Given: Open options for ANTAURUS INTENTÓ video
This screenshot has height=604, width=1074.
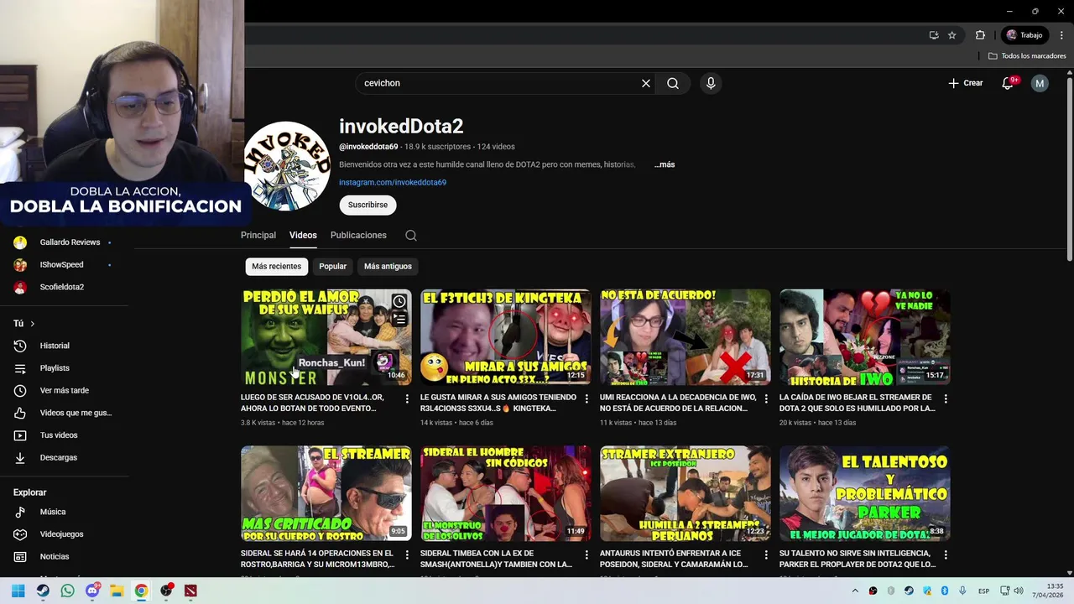Looking at the screenshot, I should 766,555.
